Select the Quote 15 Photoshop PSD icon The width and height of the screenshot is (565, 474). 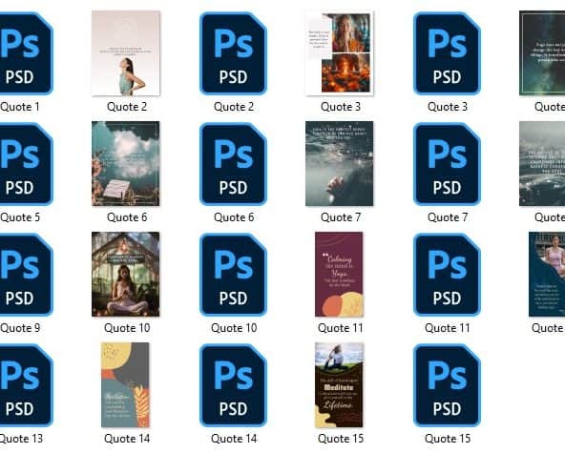(x=447, y=385)
